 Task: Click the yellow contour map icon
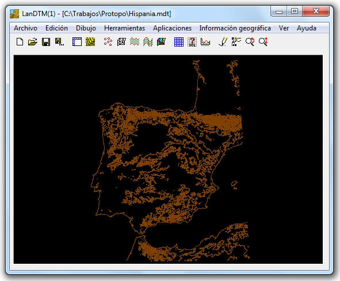tap(90, 41)
